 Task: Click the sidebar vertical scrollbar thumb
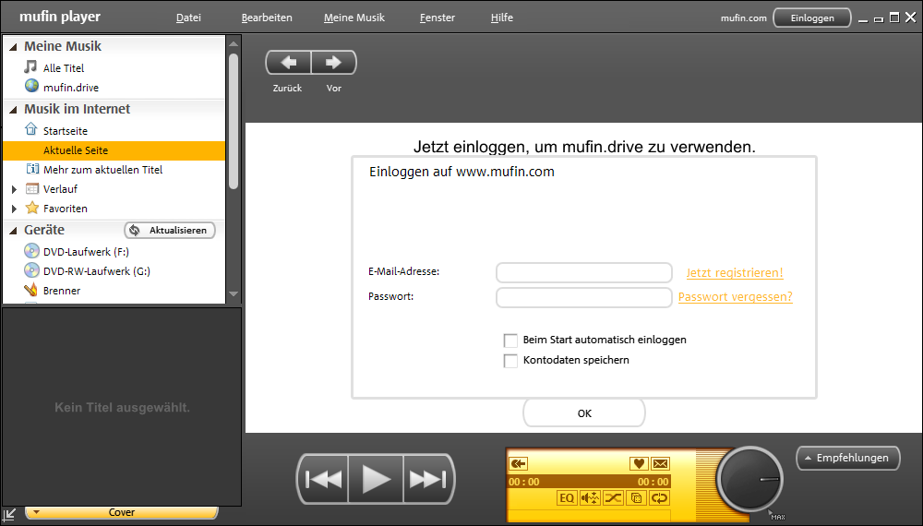click(234, 121)
